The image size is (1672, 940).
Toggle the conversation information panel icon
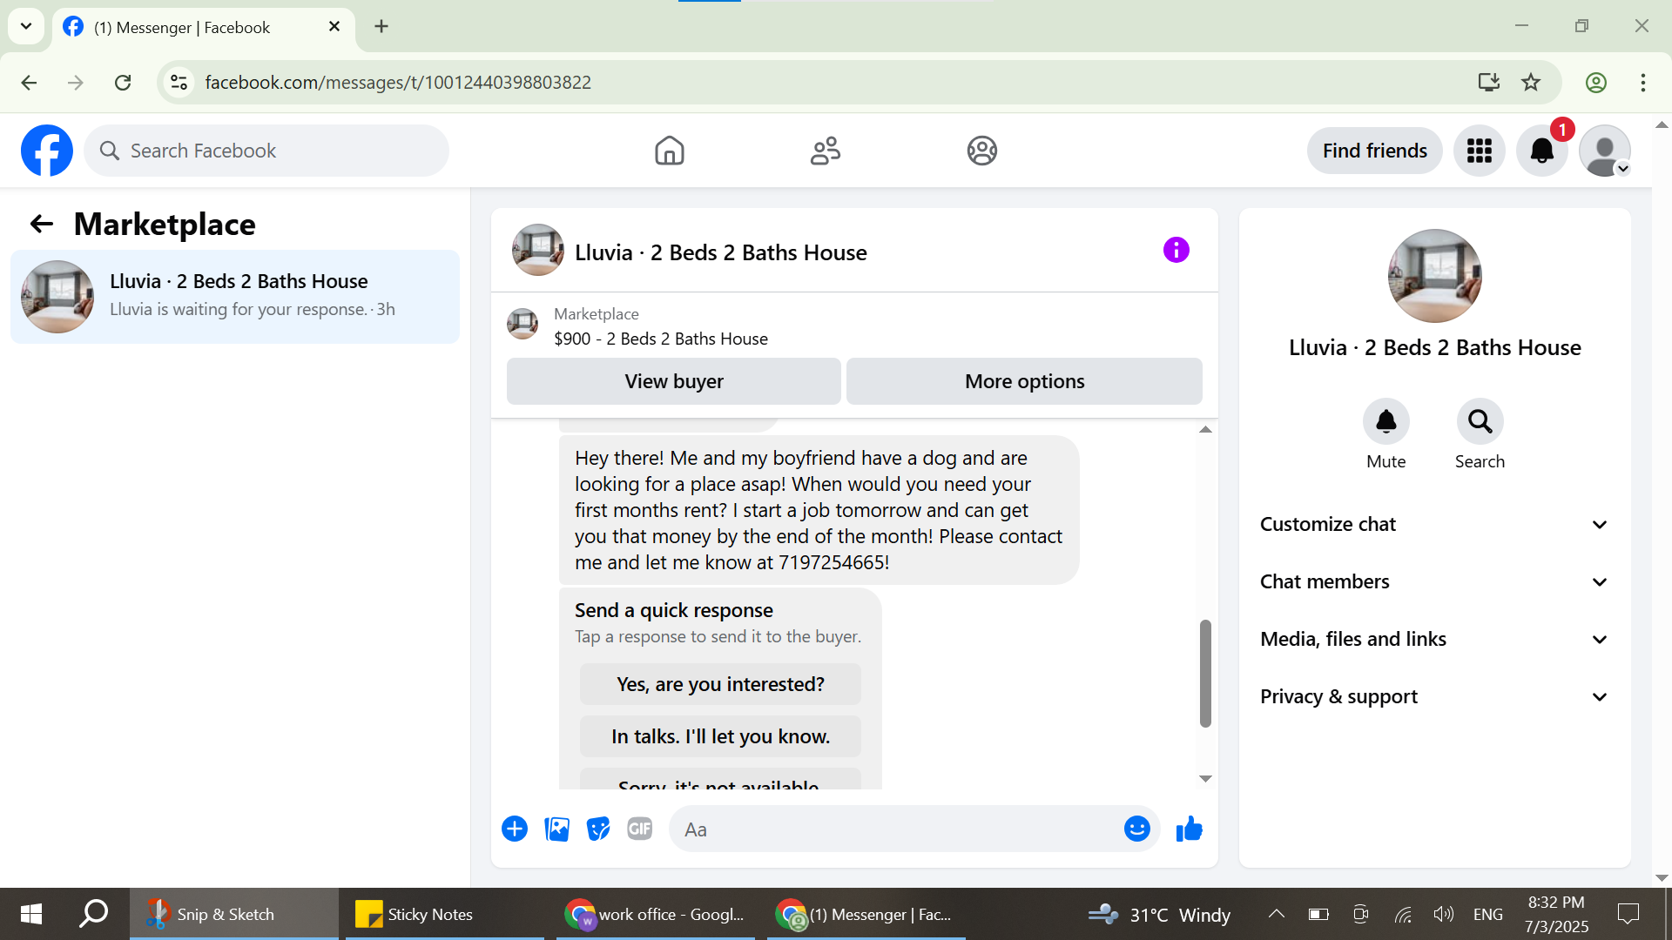tap(1176, 251)
